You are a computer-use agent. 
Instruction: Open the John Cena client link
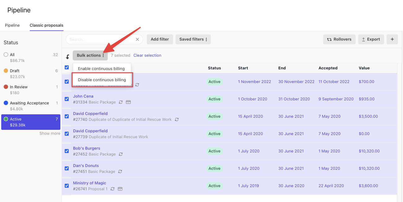click(83, 96)
